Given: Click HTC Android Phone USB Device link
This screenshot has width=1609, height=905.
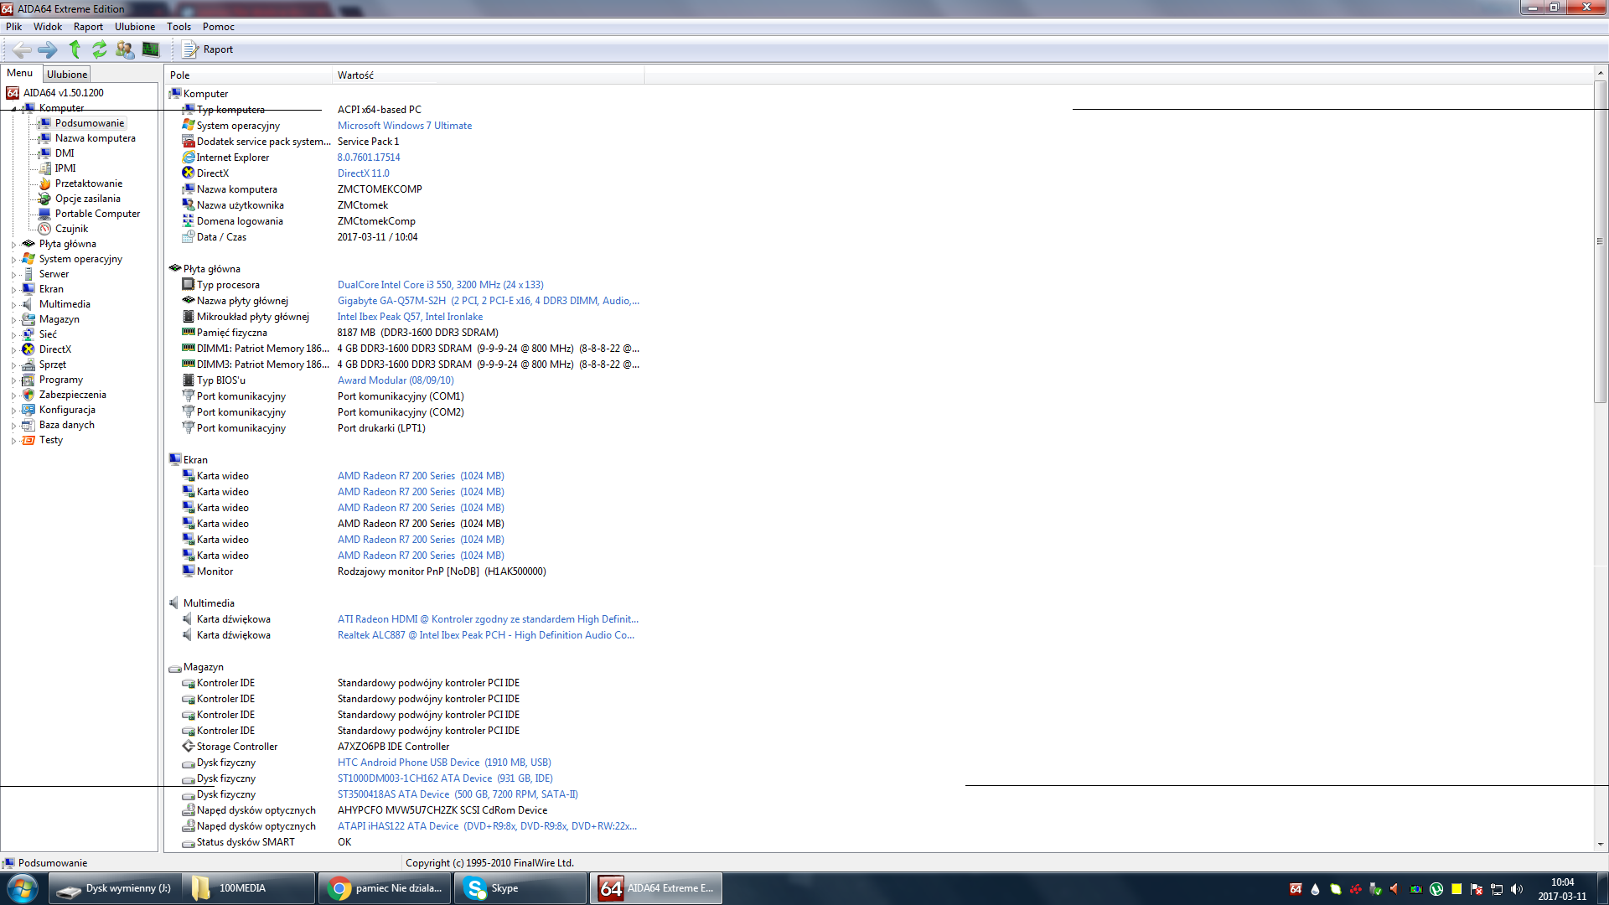Looking at the screenshot, I should point(444,763).
